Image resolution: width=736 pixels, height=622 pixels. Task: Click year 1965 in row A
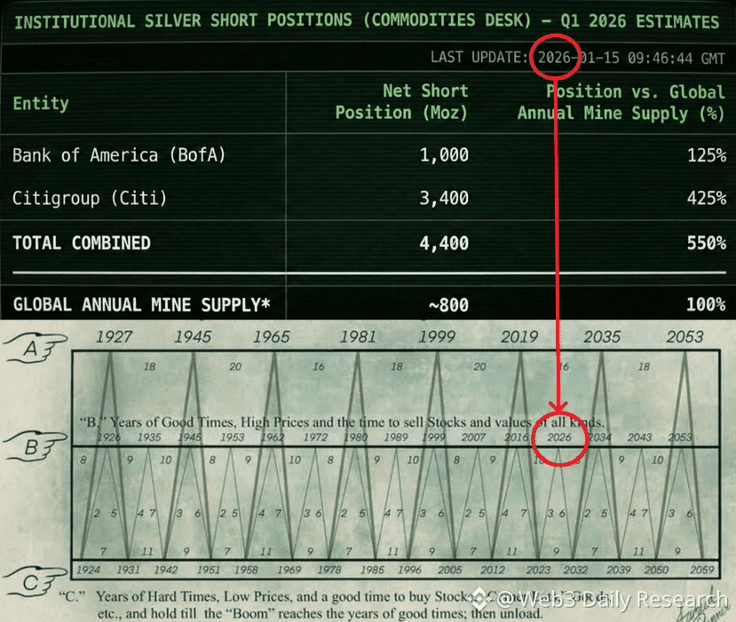272,337
